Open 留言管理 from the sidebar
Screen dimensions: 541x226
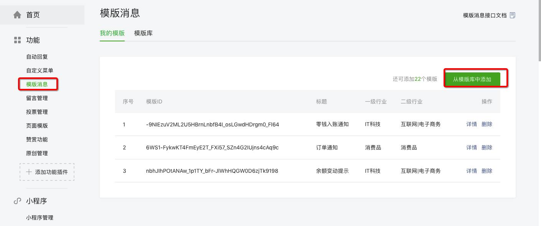coord(37,98)
